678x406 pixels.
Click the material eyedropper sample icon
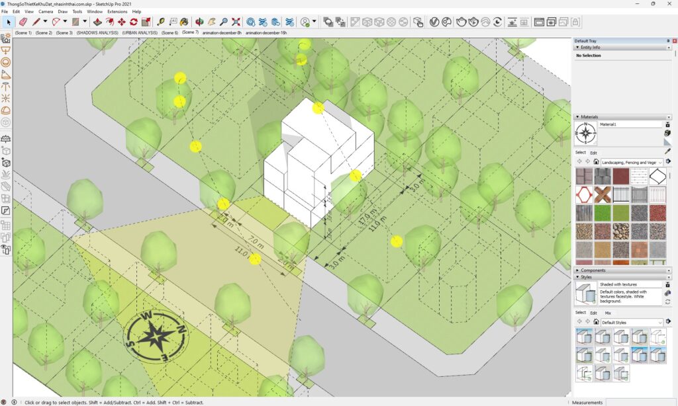point(667,151)
